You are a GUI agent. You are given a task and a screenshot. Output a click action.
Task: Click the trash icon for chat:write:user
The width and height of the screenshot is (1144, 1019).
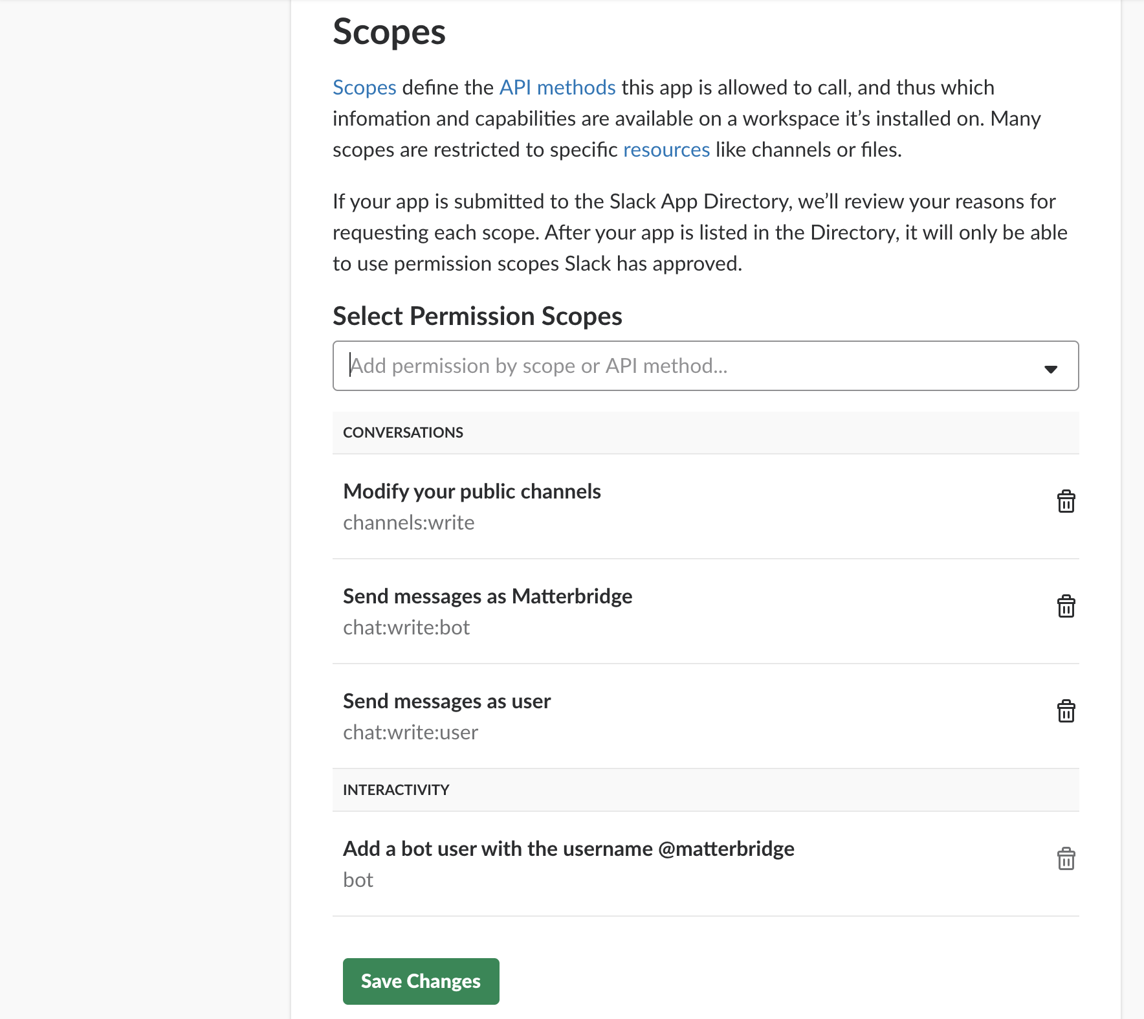tap(1066, 711)
